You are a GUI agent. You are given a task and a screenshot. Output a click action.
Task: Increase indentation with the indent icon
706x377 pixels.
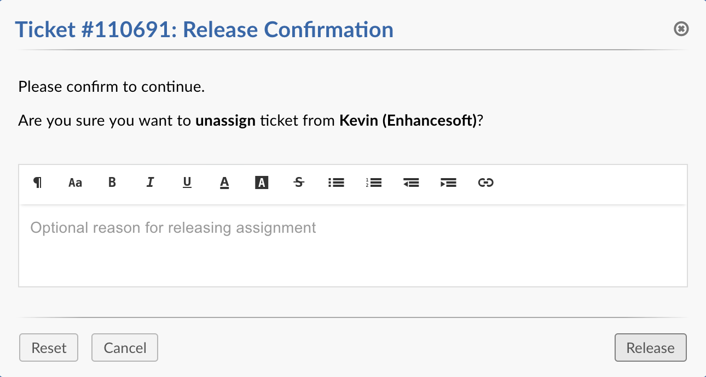[x=448, y=182]
